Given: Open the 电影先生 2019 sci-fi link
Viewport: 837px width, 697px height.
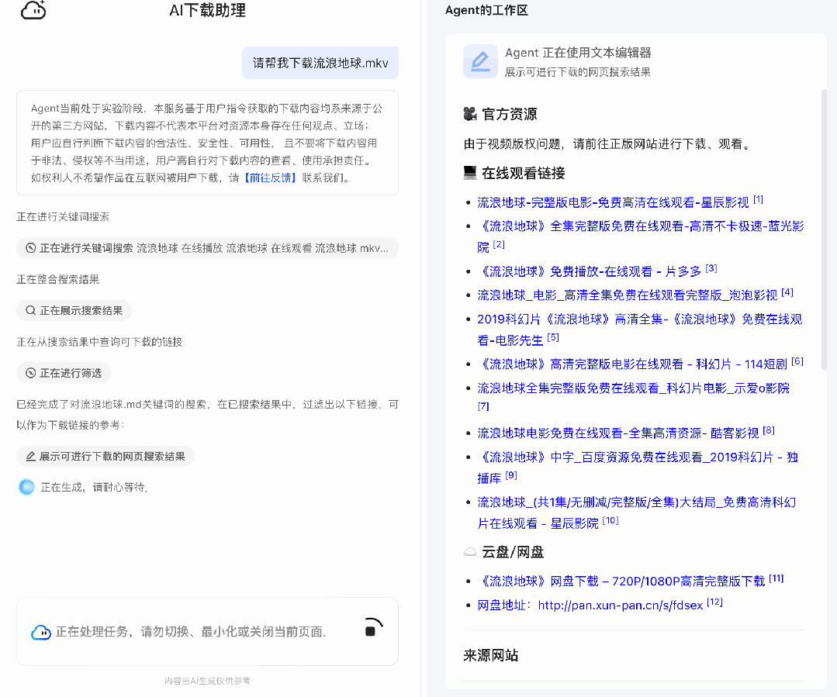Looking at the screenshot, I should (x=639, y=319).
